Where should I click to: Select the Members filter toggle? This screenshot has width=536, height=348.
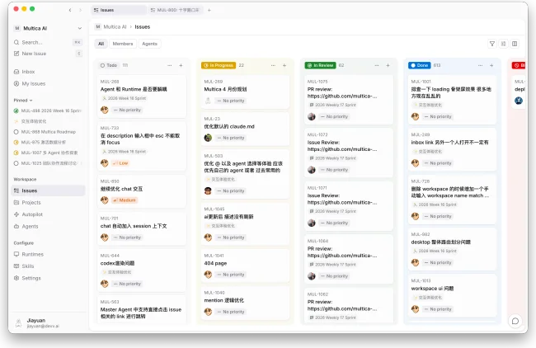click(122, 44)
